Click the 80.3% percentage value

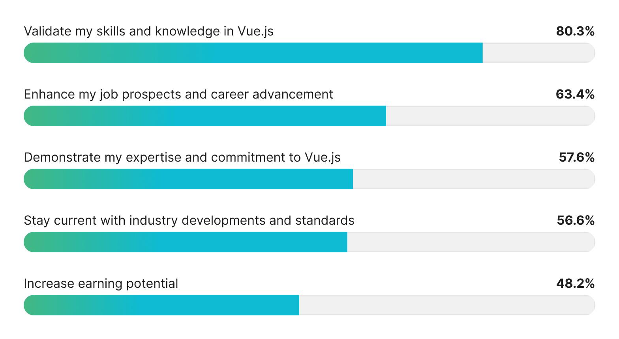pos(575,31)
